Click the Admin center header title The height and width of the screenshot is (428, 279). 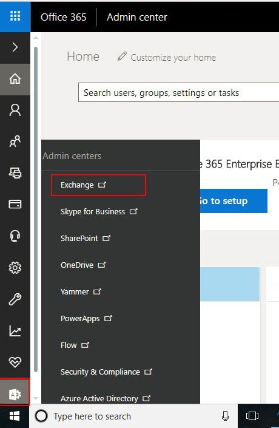pos(137,17)
